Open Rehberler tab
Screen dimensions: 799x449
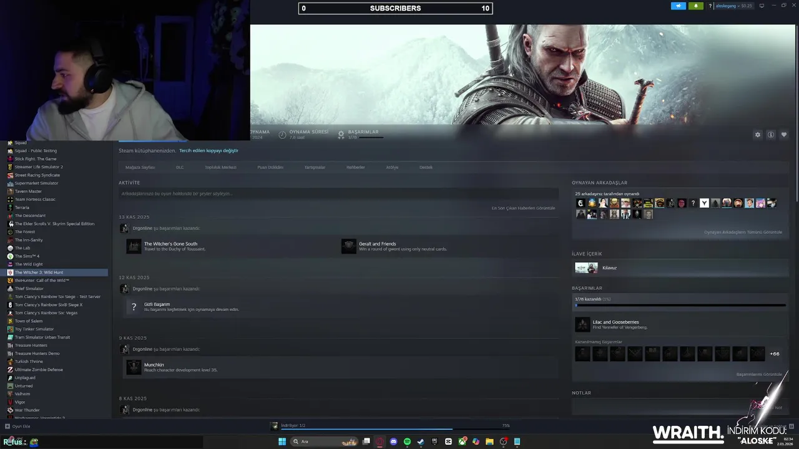(x=356, y=167)
